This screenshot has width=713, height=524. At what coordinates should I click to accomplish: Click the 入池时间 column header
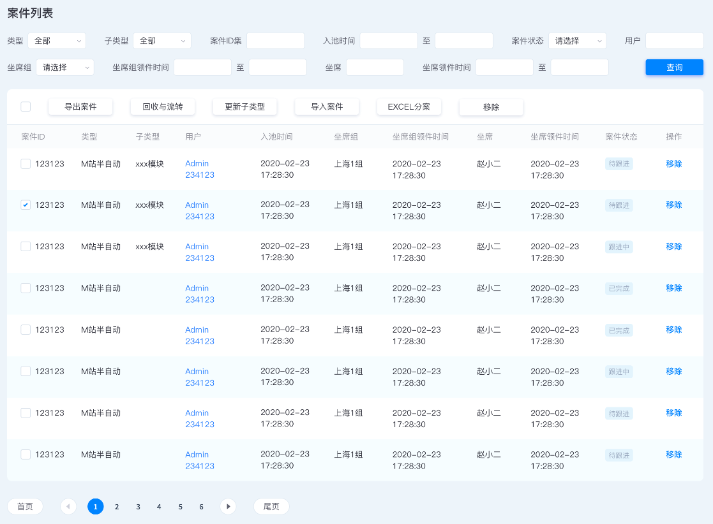click(276, 136)
